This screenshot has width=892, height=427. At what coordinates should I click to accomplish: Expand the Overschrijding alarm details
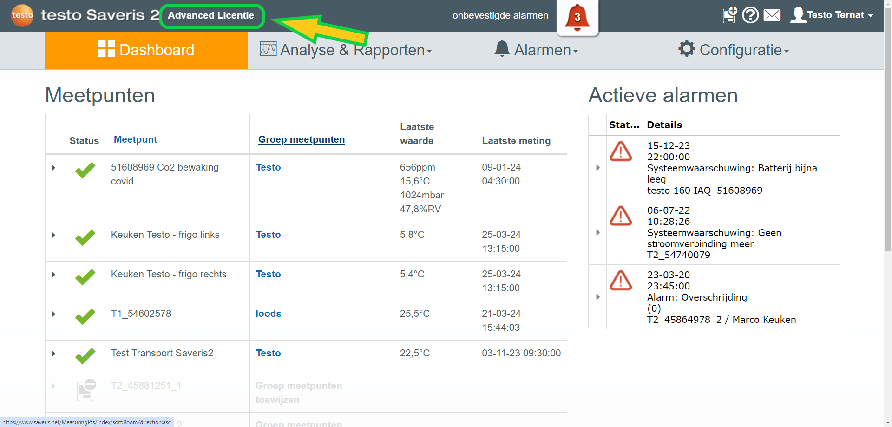pos(598,297)
